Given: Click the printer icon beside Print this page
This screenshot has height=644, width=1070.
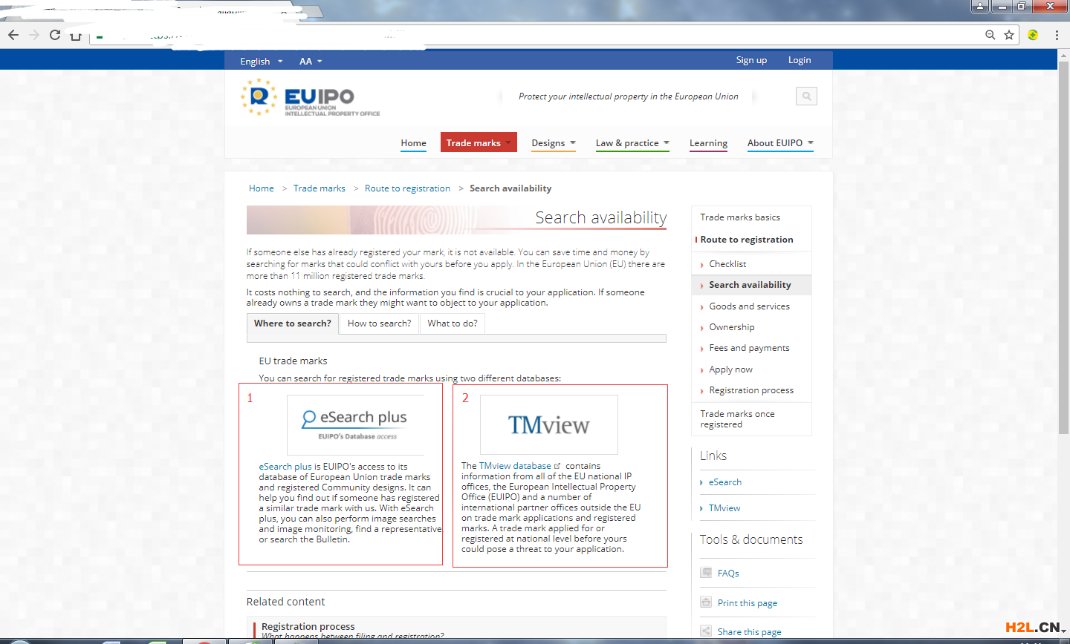Looking at the screenshot, I should [706, 602].
